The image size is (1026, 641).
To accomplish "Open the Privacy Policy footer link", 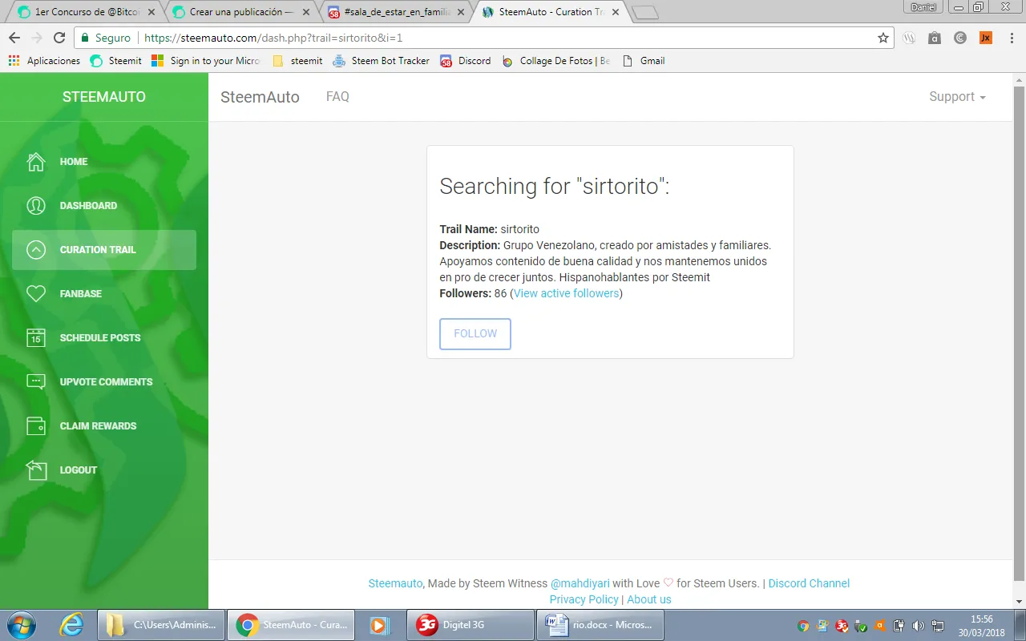I will [x=584, y=599].
